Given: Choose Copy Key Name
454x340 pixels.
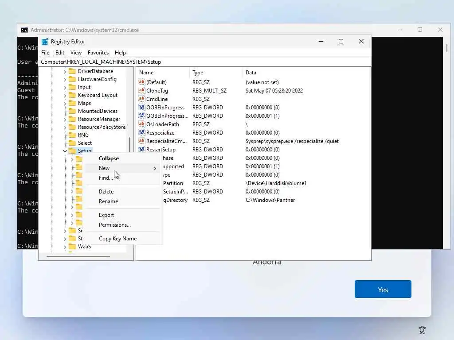Looking at the screenshot, I should click(123, 239).
